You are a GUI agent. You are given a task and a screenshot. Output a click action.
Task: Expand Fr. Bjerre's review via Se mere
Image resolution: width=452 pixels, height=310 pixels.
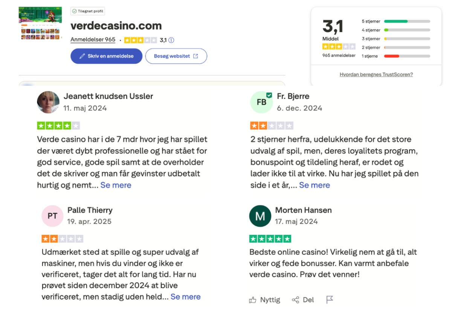click(x=316, y=184)
